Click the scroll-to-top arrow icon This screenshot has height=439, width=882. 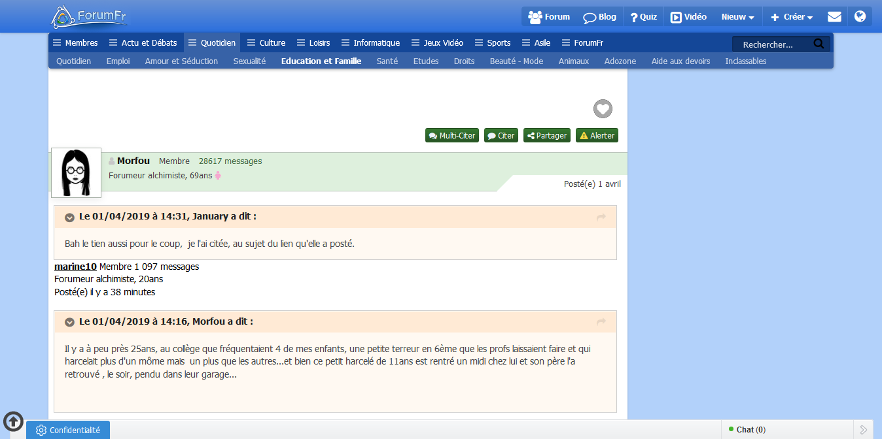[13, 421]
